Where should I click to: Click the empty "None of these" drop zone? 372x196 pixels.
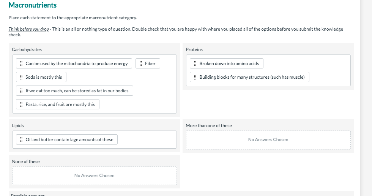(94, 176)
